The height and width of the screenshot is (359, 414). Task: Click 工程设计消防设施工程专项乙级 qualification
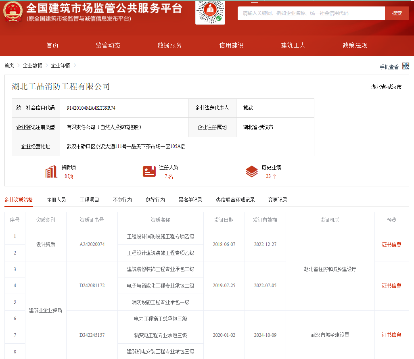click(x=161, y=236)
